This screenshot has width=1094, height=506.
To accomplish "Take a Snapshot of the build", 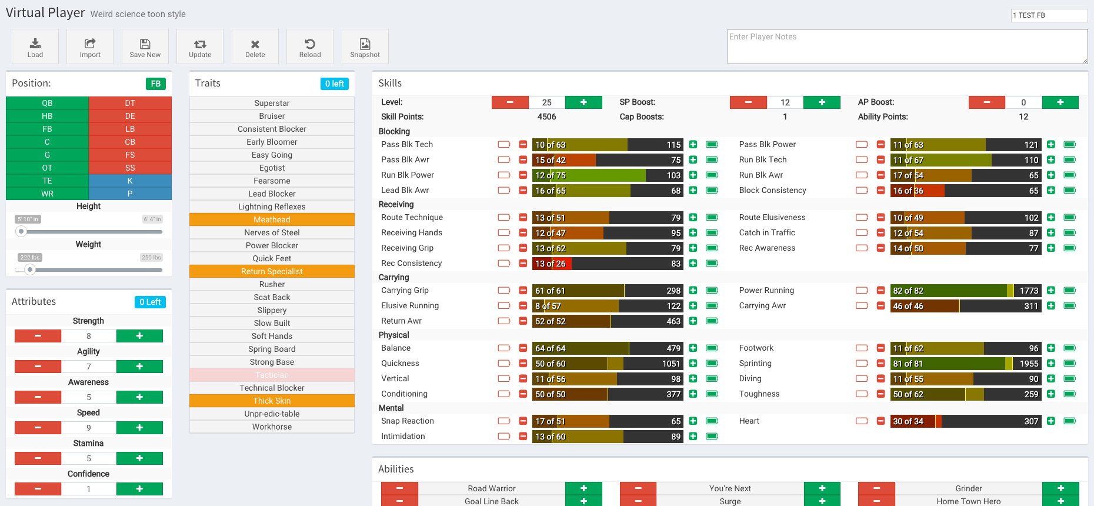I will point(365,47).
